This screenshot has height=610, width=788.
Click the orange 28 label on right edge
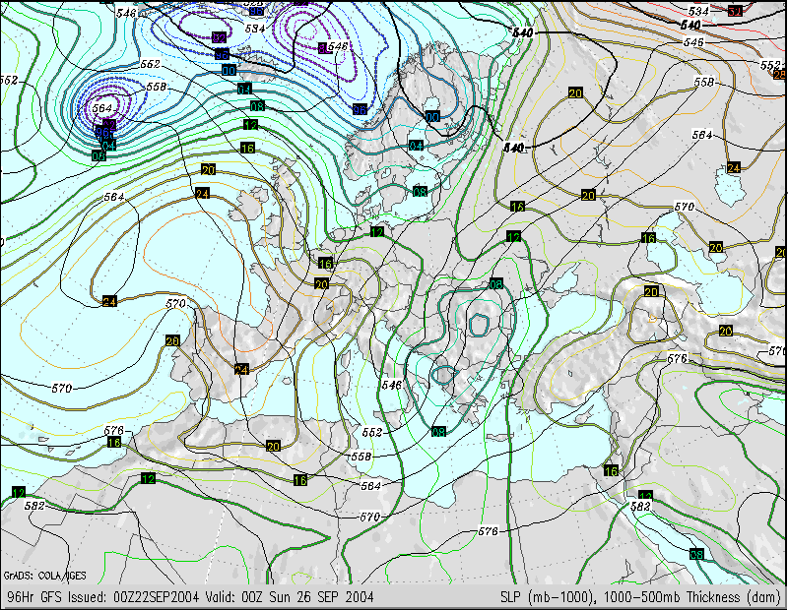coord(780,75)
